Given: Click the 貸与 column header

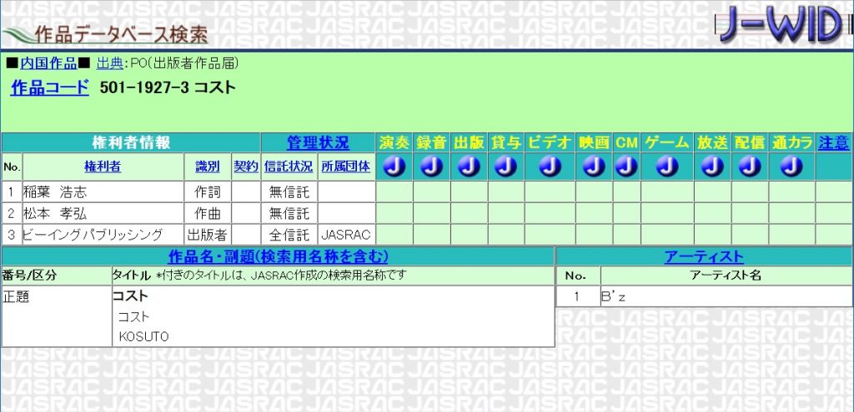Looking at the screenshot, I should point(506,143).
